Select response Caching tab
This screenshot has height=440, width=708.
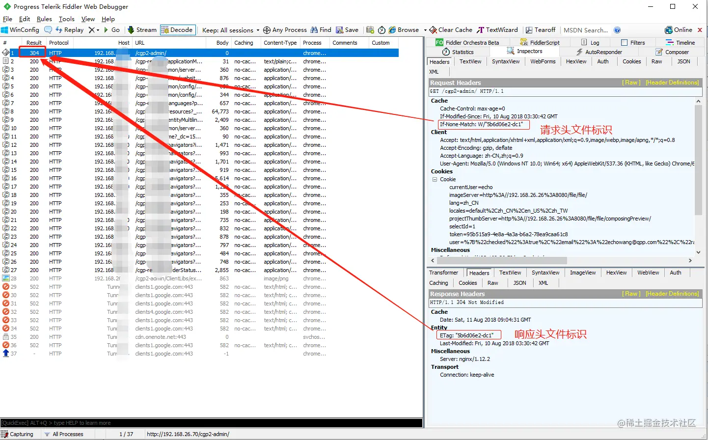coord(438,283)
